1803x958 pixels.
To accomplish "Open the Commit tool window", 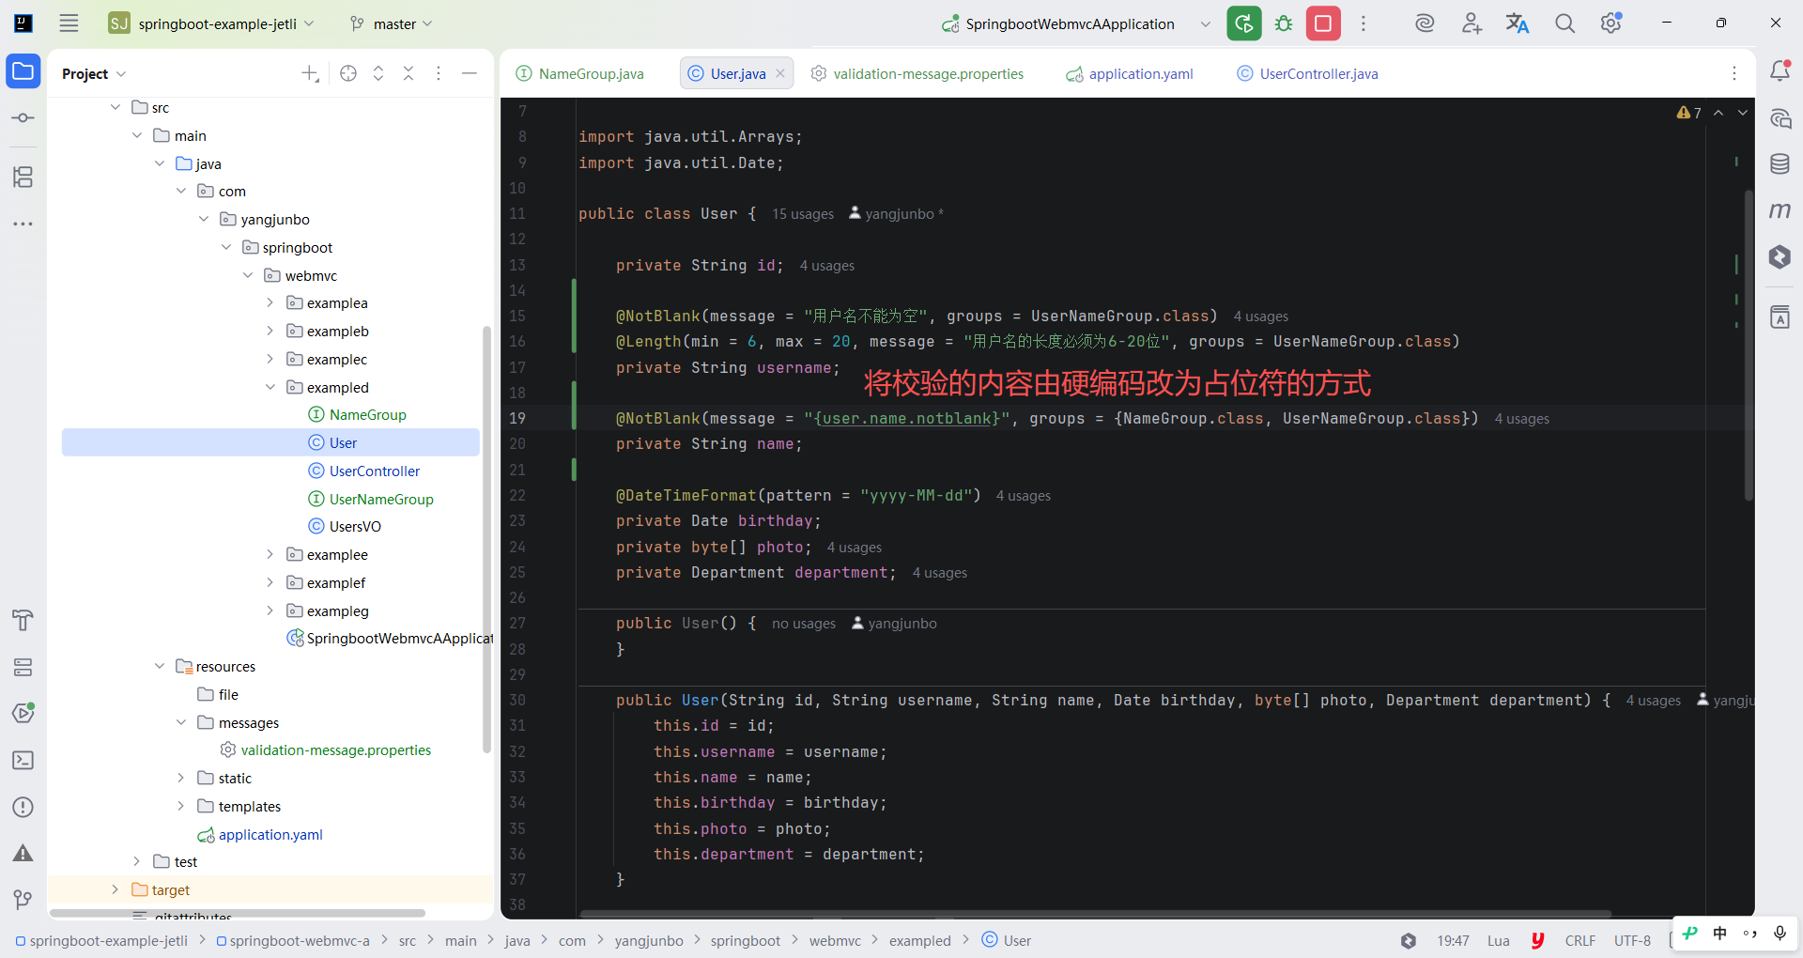I will pos(23,118).
